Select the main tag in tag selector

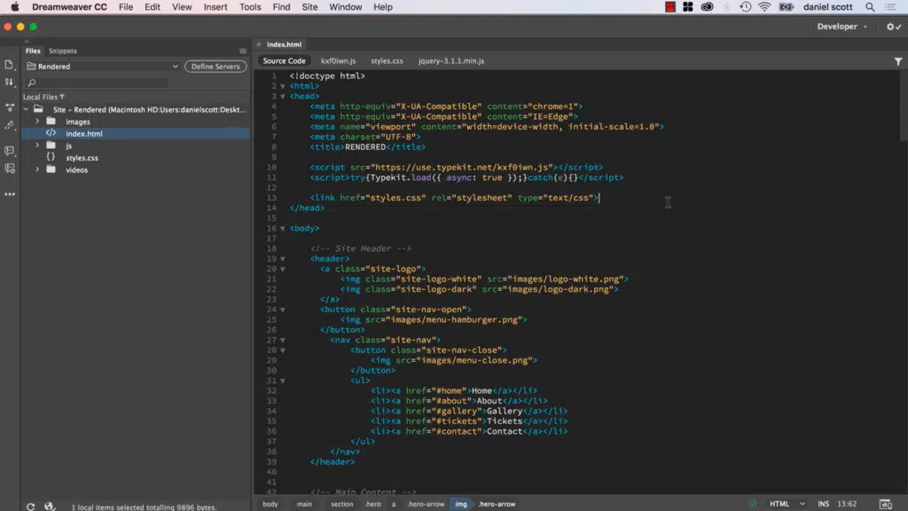tap(305, 504)
